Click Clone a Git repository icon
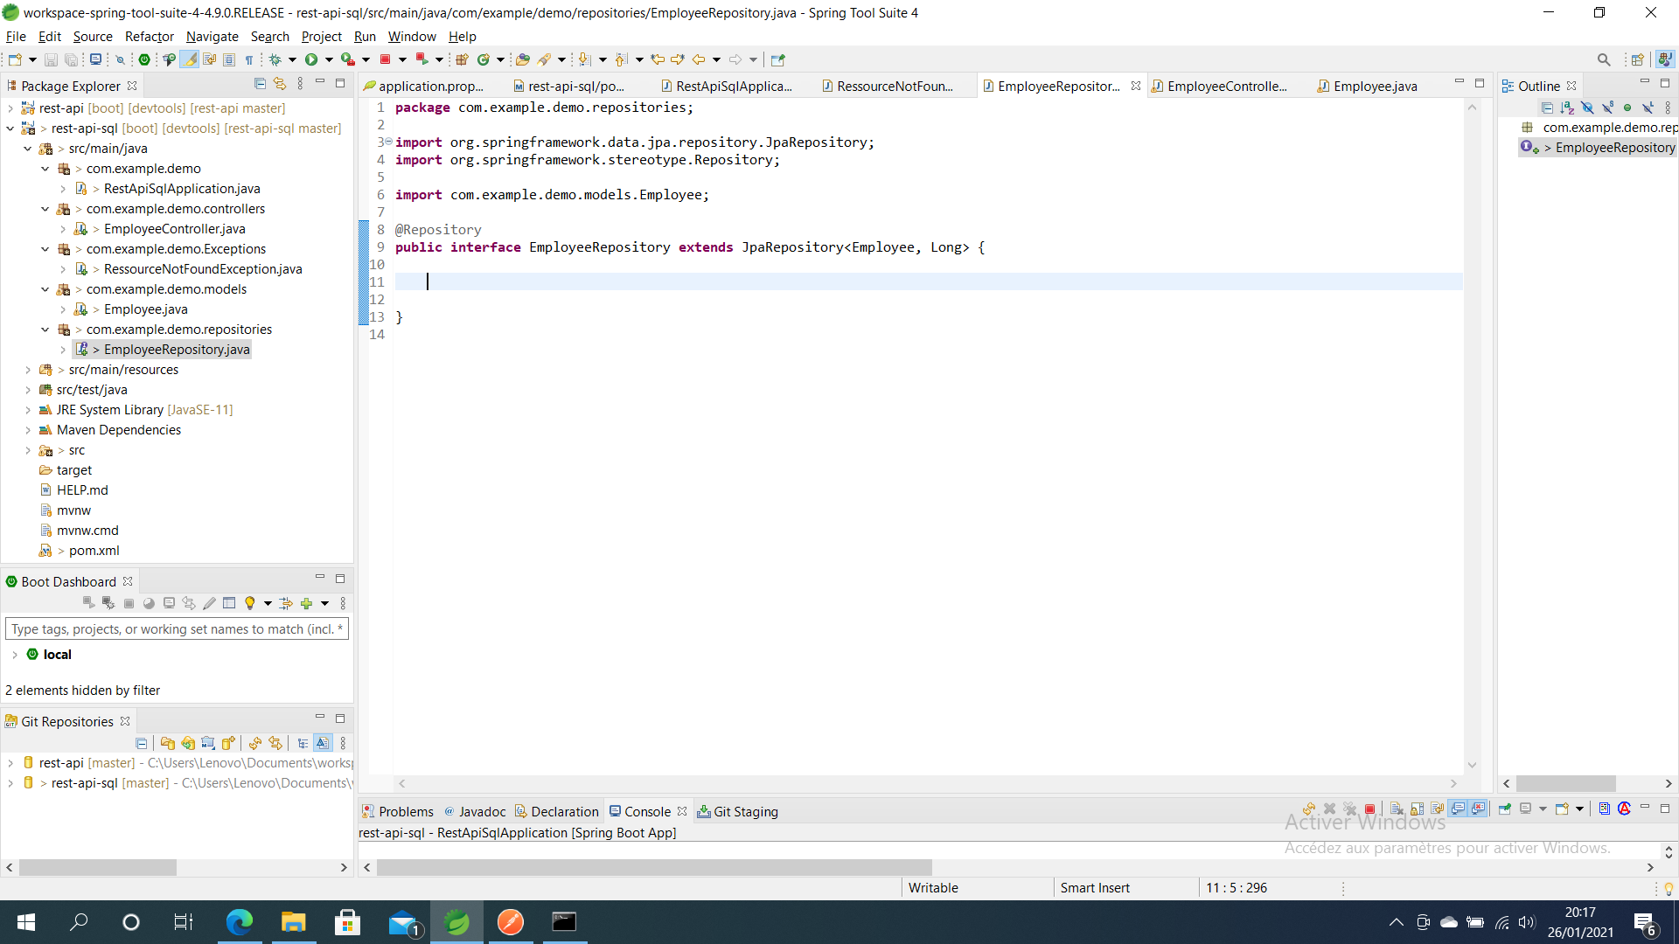This screenshot has height=944, width=1679. click(x=188, y=743)
